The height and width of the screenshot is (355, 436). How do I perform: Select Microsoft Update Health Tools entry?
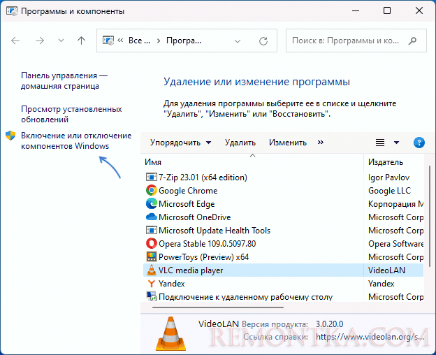(x=215, y=231)
